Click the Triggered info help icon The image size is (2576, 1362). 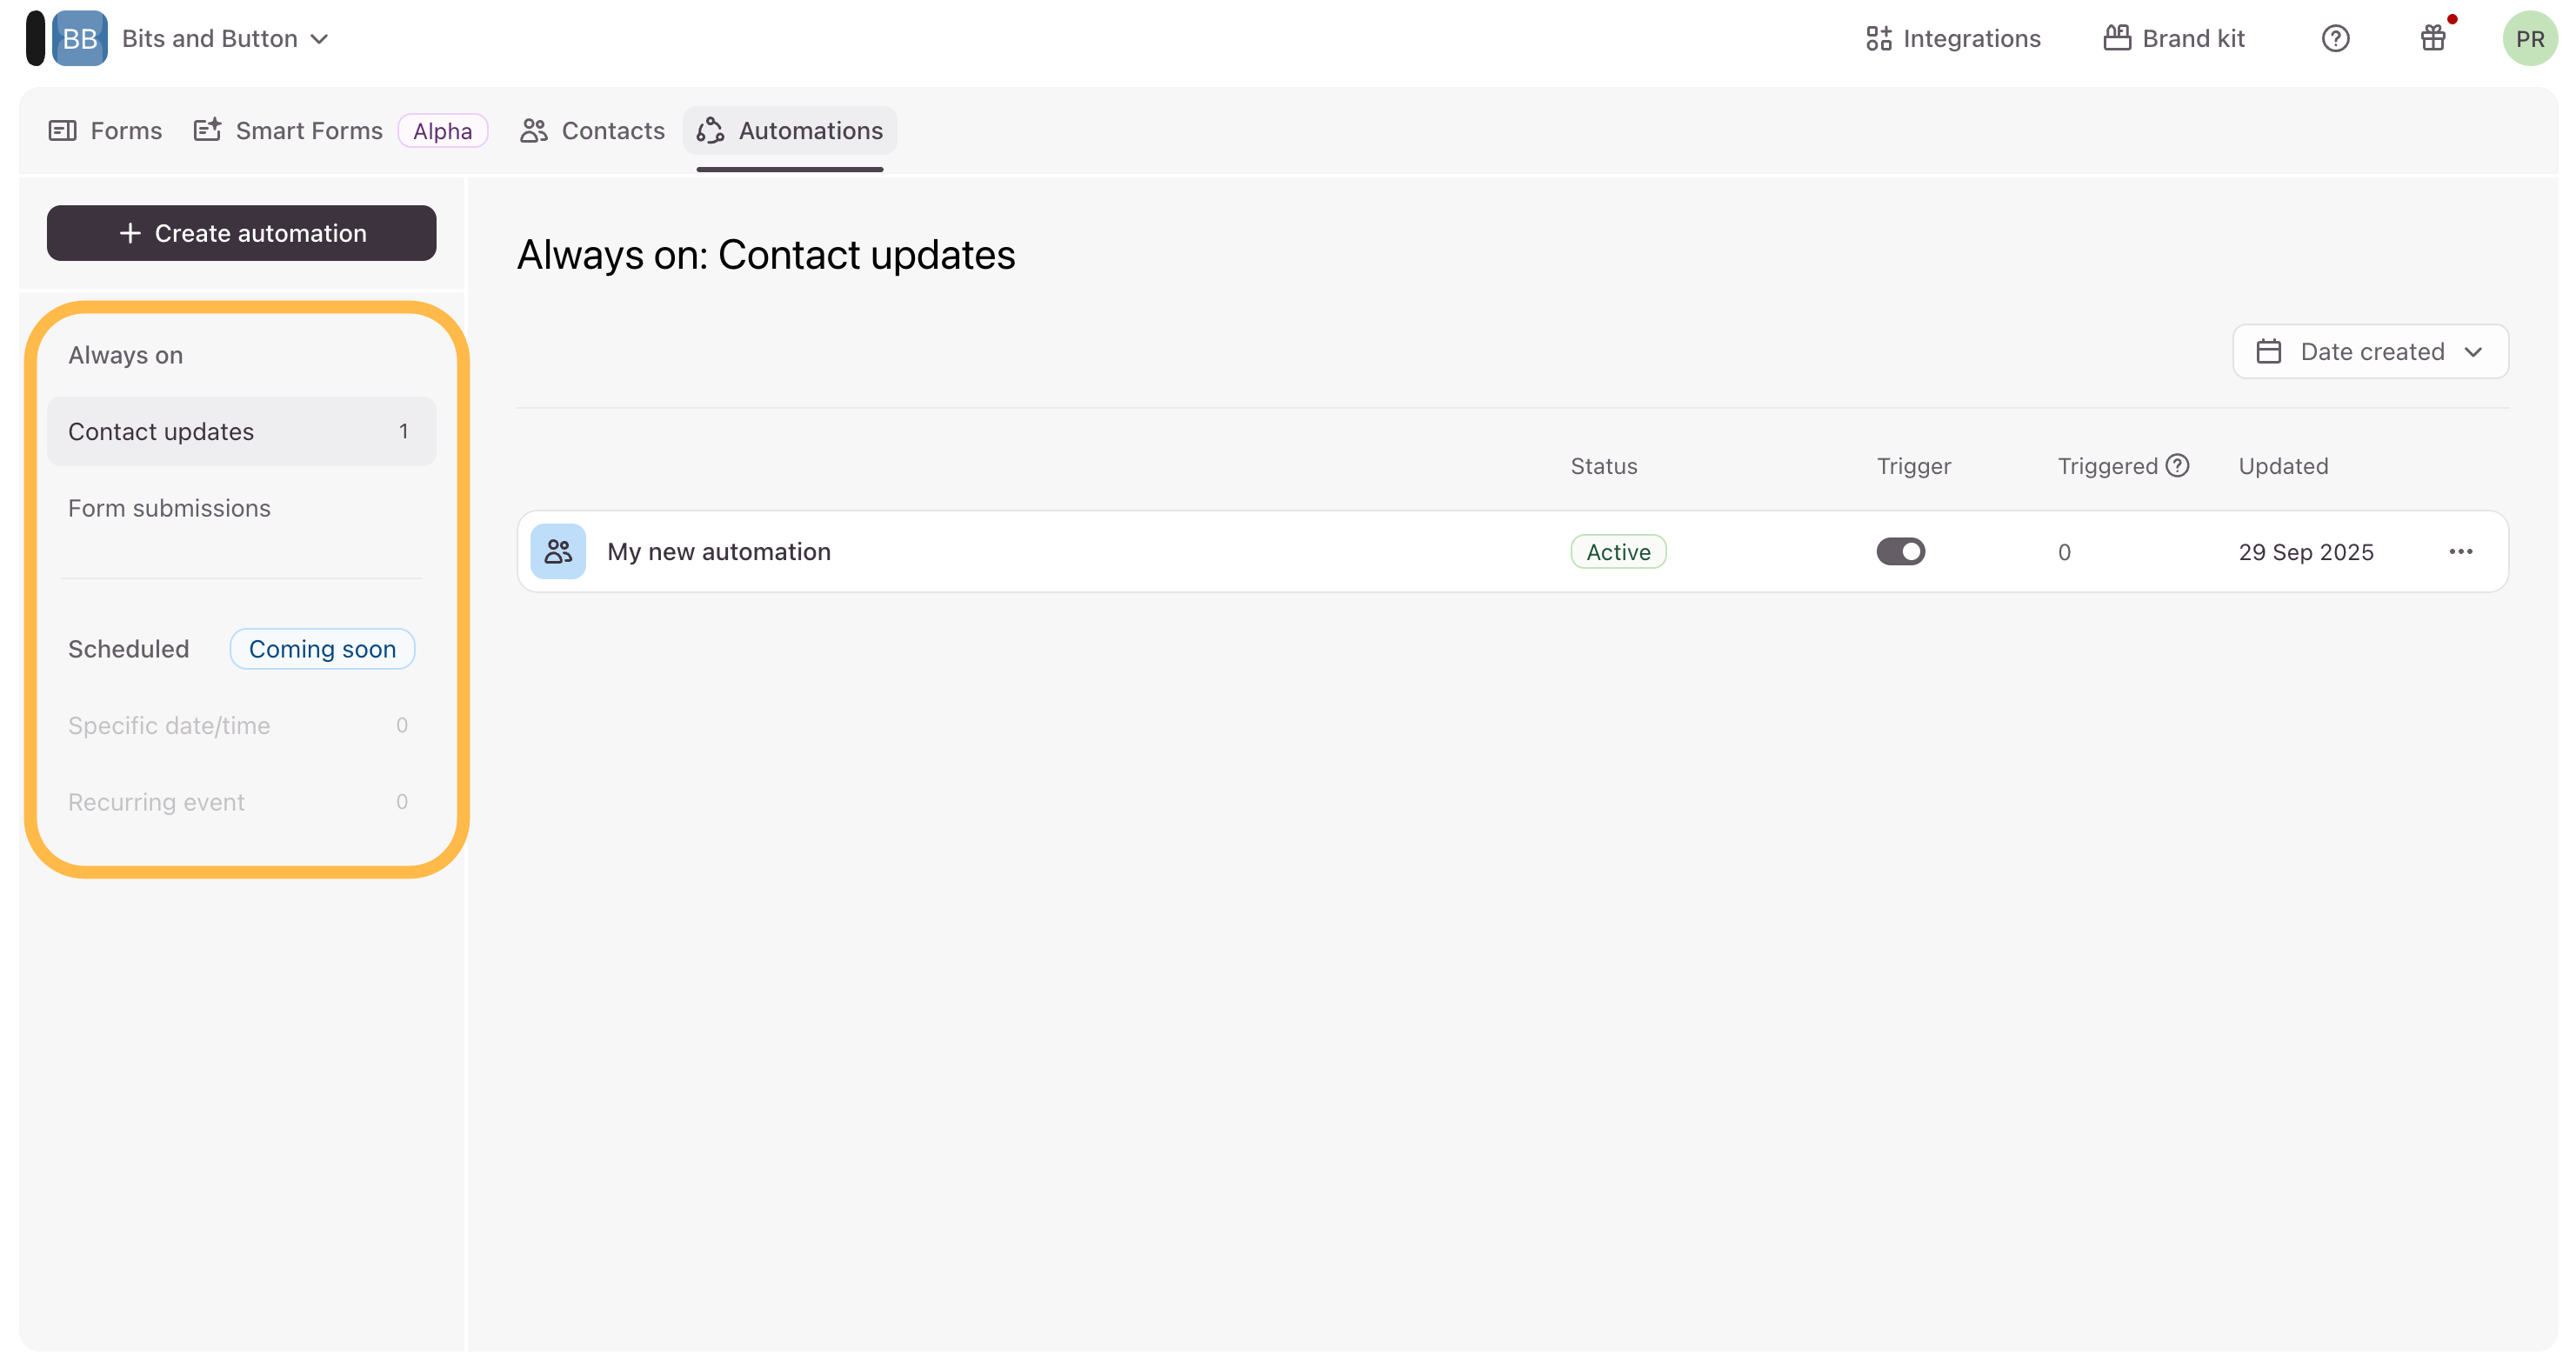(2177, 465)
